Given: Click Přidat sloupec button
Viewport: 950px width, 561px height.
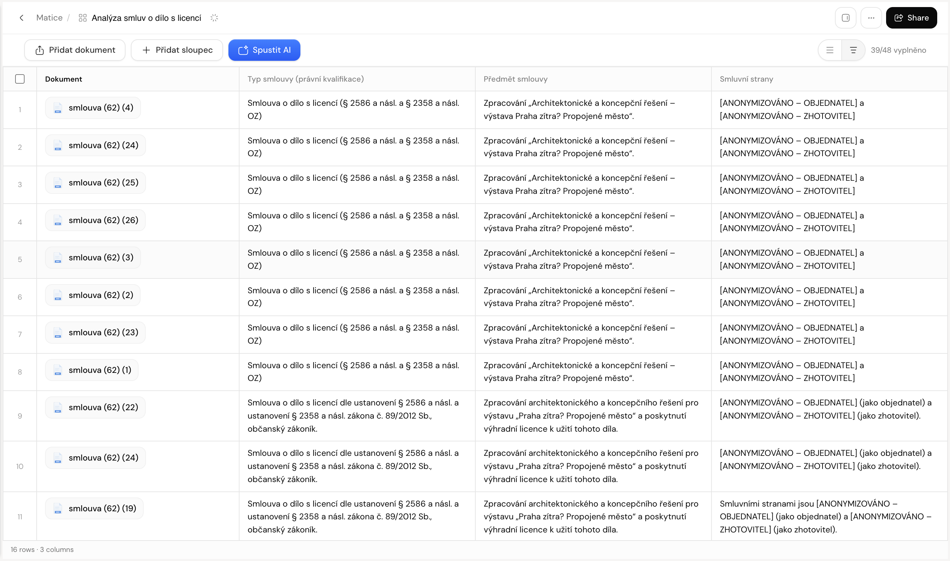Looking at the screenshot, I should pos(177,50).
